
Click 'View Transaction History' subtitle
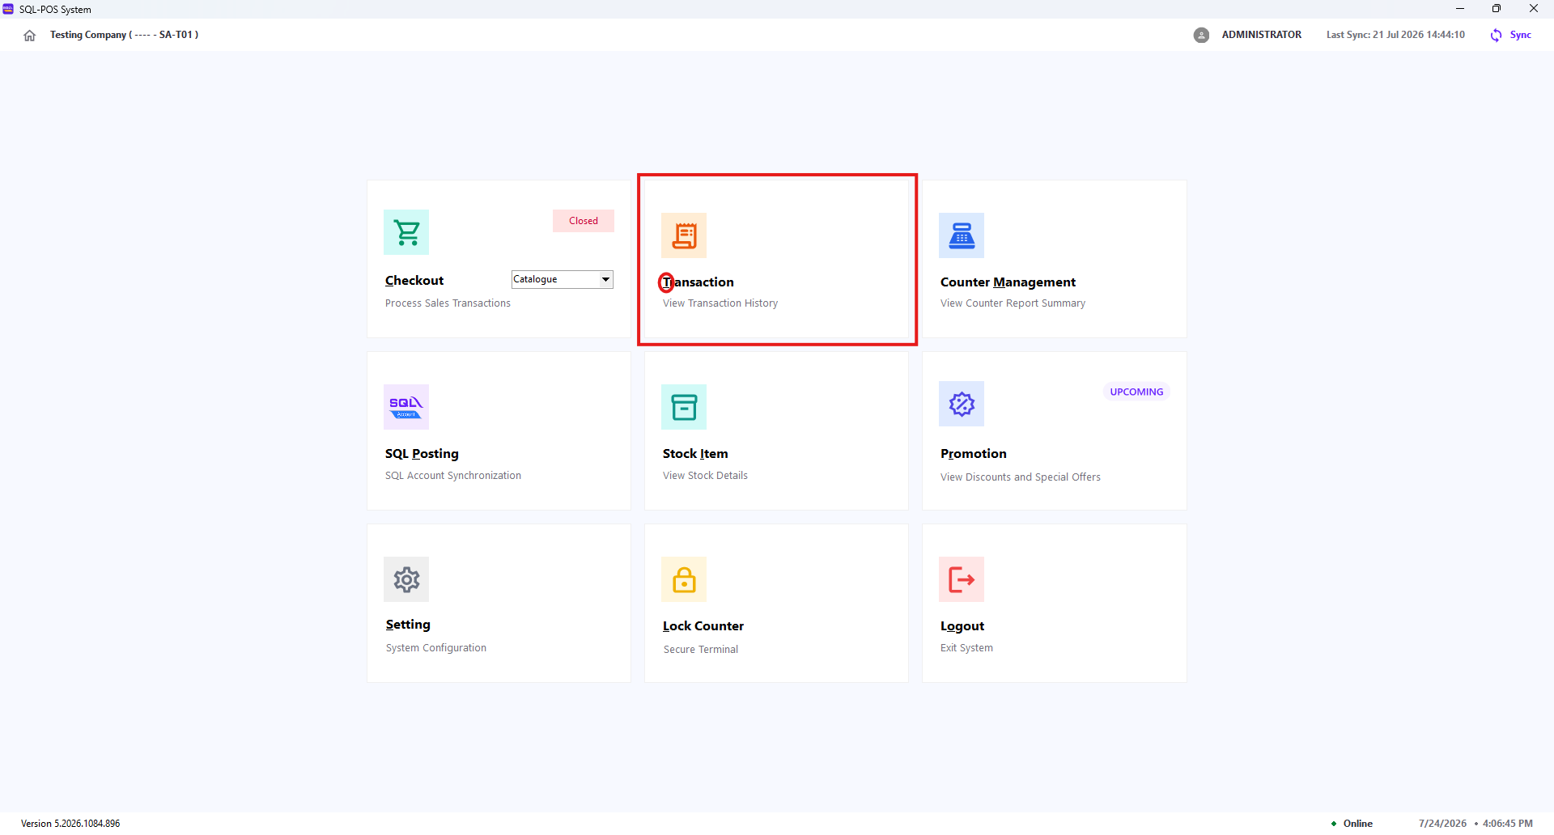720,303
